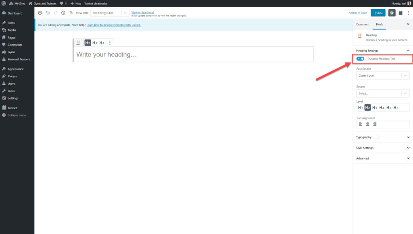
Task: Choose H3 level in sidebar
Action: pos(375,108)
